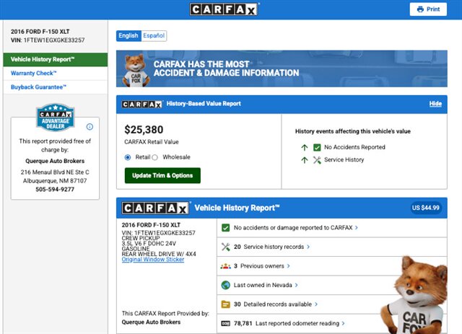Screen dimensions: 462x334
Task: Expand the 20 Service history records row
Action: (271, 247)
